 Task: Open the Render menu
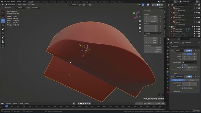(x=13, y=2)
